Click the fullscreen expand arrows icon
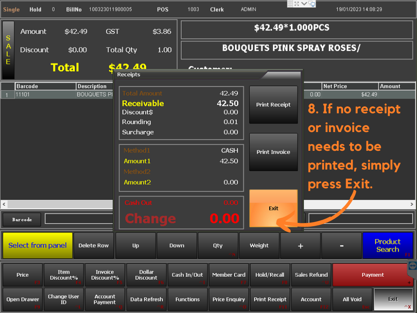This screenshot has width=417, height=313. pos(297,4)
